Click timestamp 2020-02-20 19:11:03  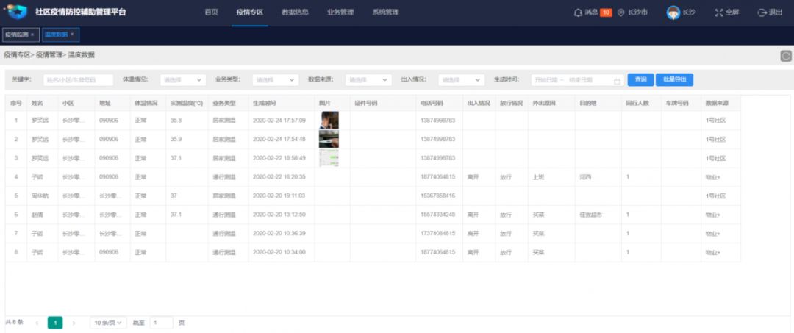(279, 196)
